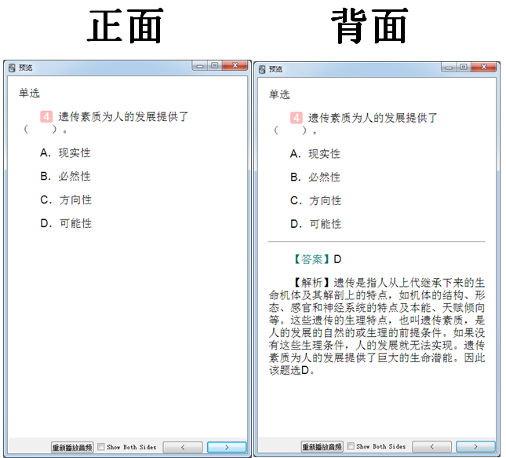Click the 背面 heading above right window
The height and width of the screenshot is (458, 506).
point(369,26)
